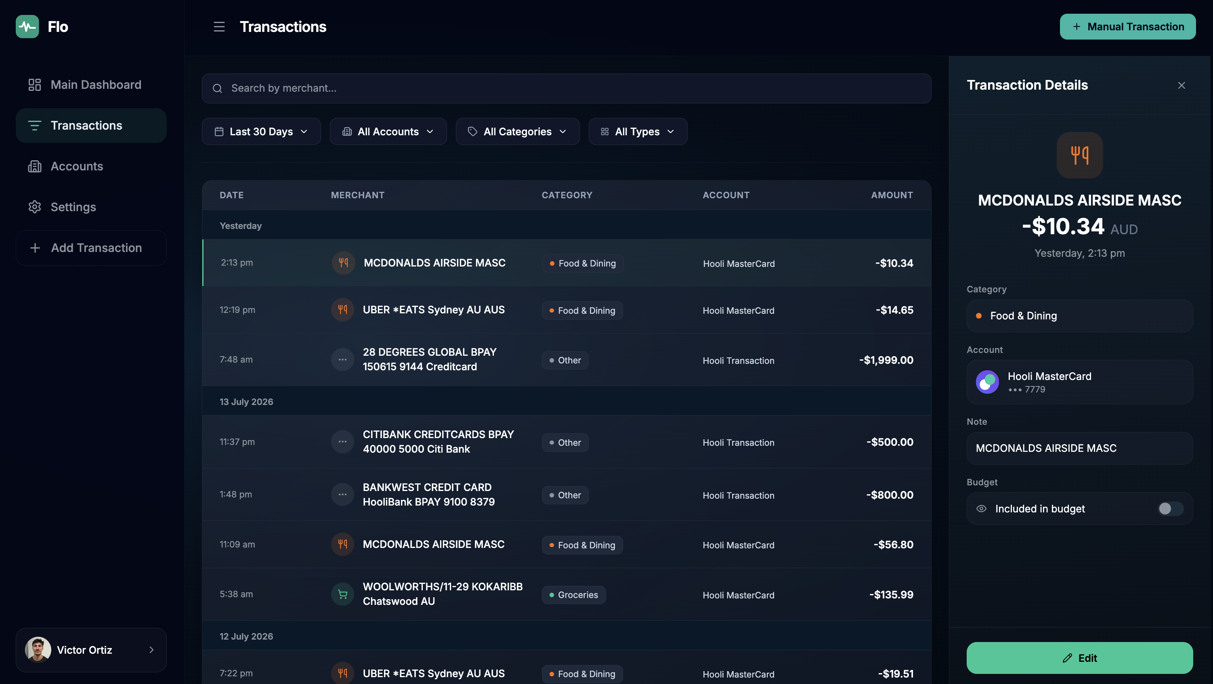Open the Food & Dining category field in details
The width and height of the screenshot is (1213, 684).
(1079, 316)
